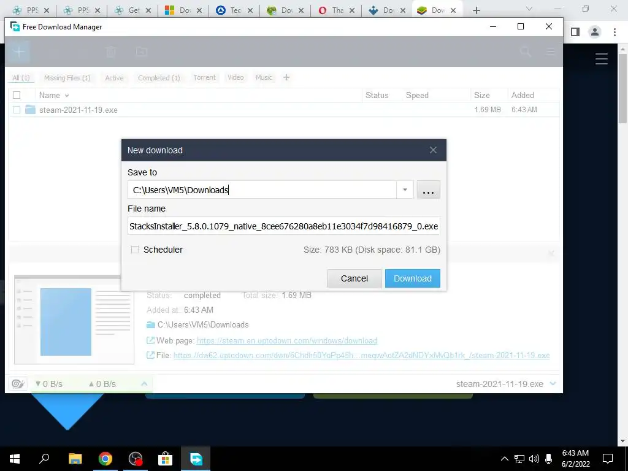
Task: Check the steam-2021-11-19.exe row checkbox
Action: coord(17,110)
